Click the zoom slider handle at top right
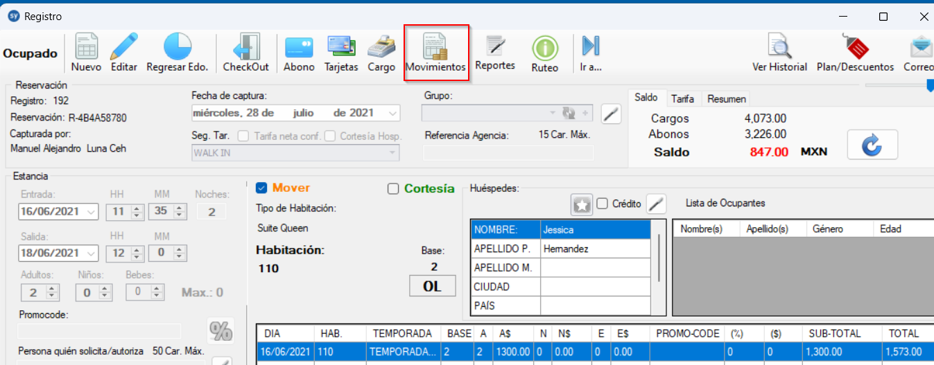The image size is (934, 365). tap(930, 84)
